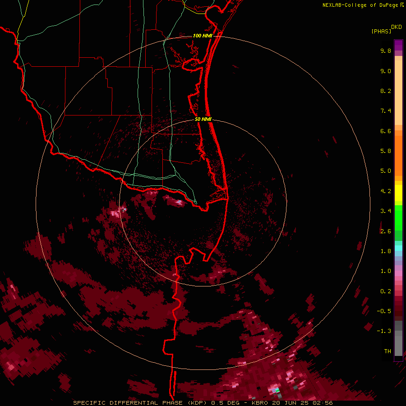
Task: Click the 4.2 value on the color scale
Action: 386,191
